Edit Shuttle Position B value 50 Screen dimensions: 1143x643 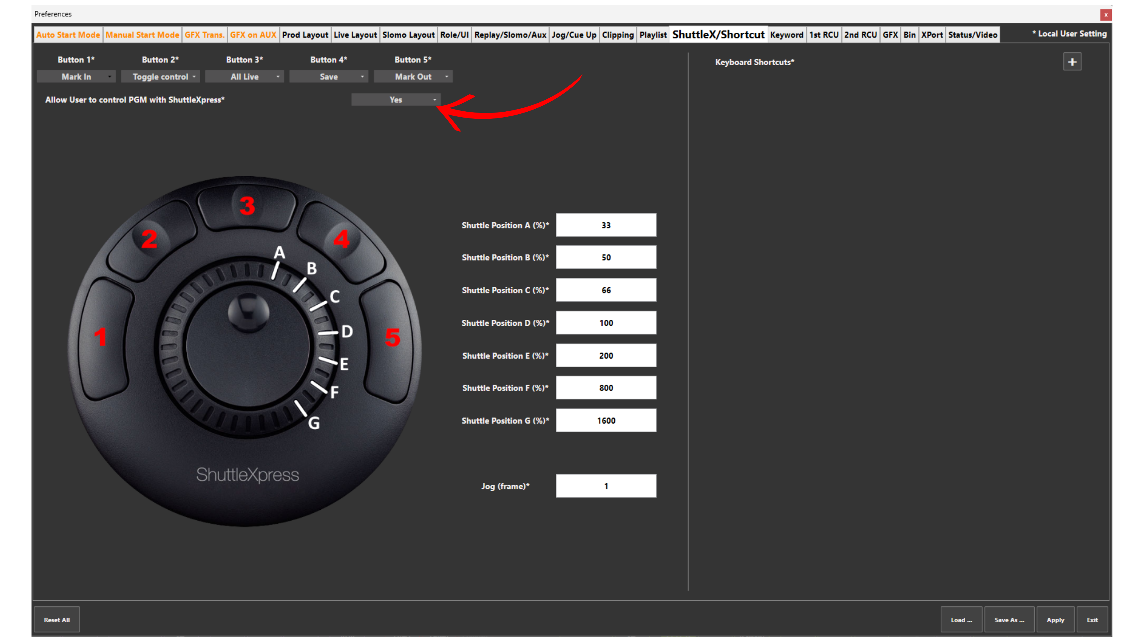coord(606,258)
